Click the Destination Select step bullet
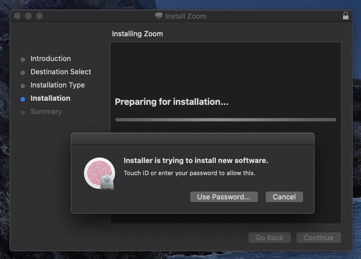 click(x=23, y=72)
